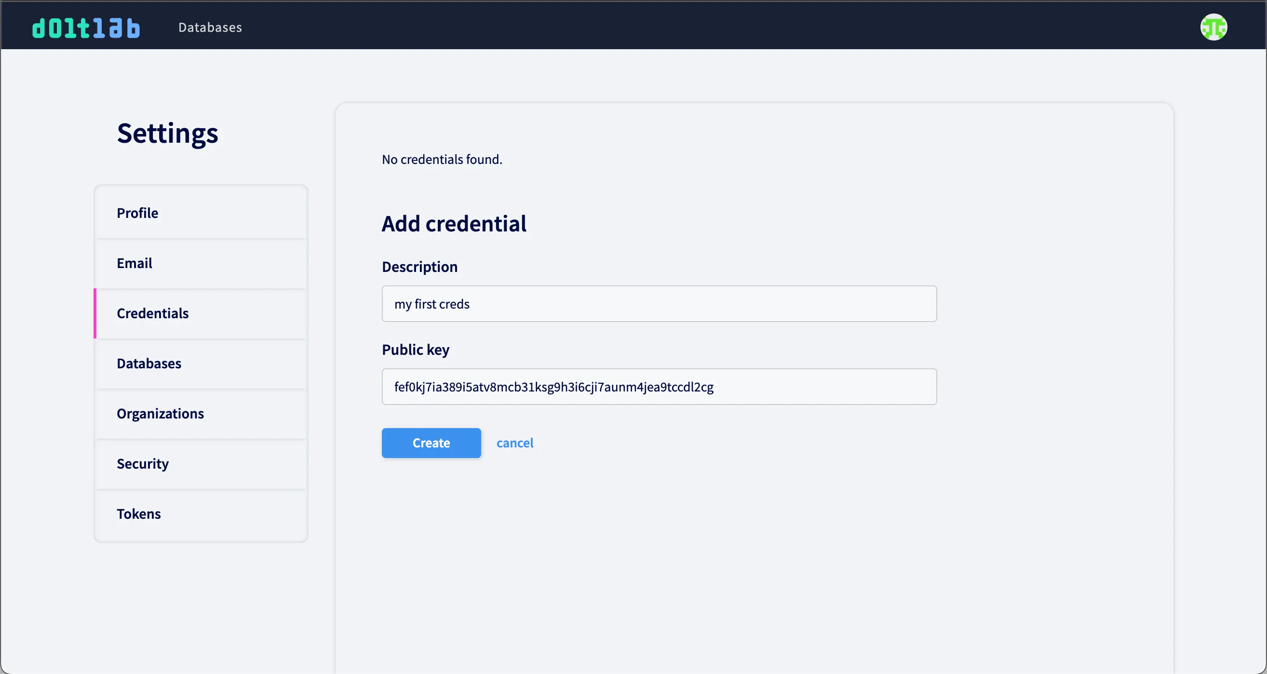Click the public key value text
The image size is (1267, 674).
tap(554, 387)
